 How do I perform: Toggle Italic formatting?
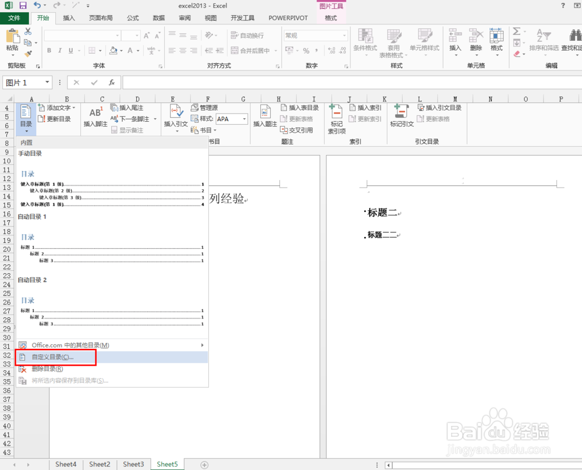click(60, 51)
